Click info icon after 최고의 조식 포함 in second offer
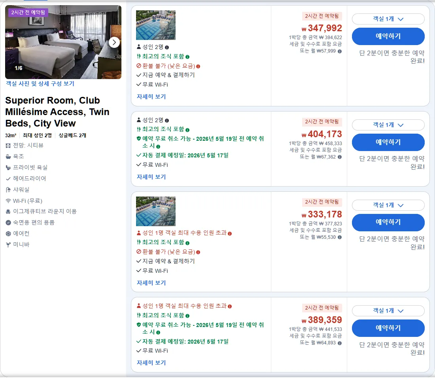This screenshot has width=435, height=378. tap(187, 130)
